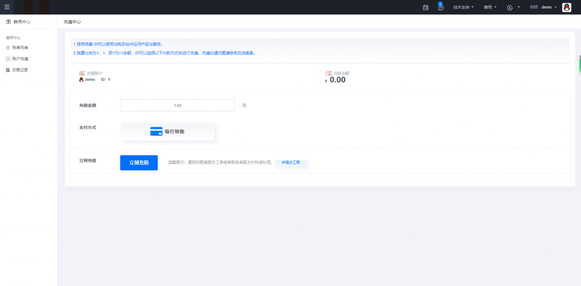Expand the 技术支持 dropdown
Screen dimensions: 581x286
[x=463, y=7]
